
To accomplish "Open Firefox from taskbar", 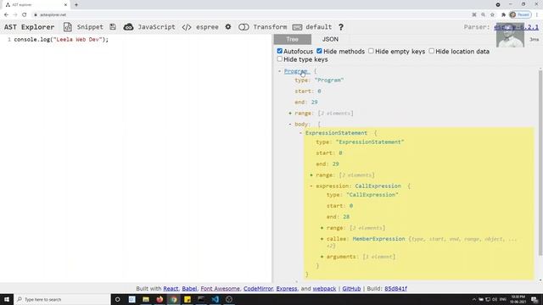I will 160,299.
